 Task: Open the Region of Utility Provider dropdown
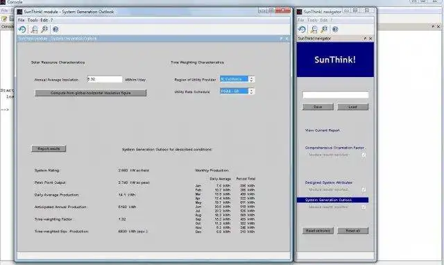(234, 79)
